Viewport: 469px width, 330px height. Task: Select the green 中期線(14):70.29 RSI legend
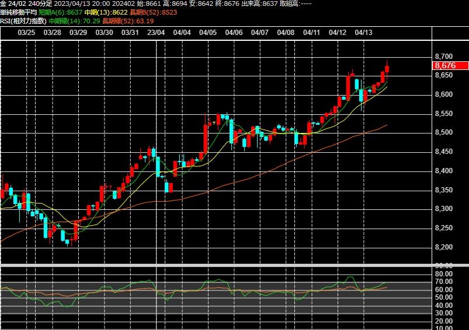coord(75,21)
